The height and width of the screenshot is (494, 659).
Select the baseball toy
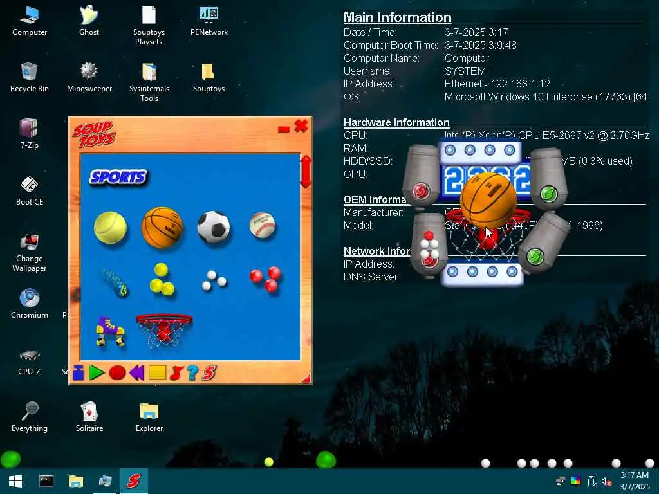(263, 225)
